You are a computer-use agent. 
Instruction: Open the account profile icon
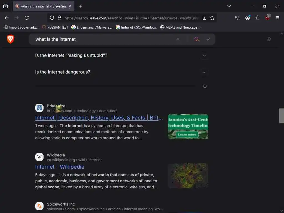coord(247,18)
